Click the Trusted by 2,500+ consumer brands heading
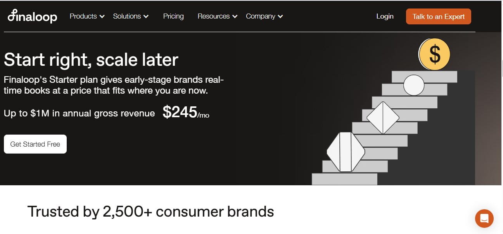503x234 pixels. tap(150, 212)
